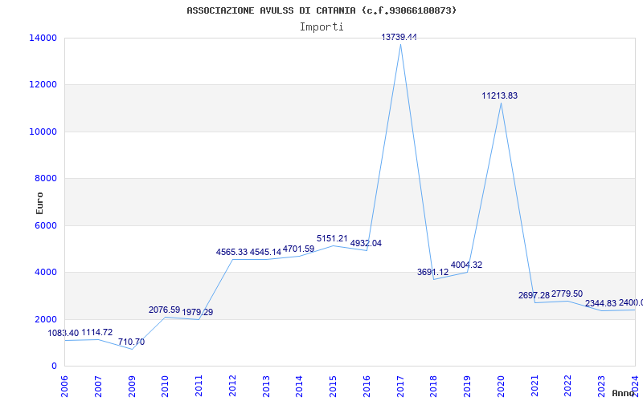Image resolution: width=643 pixels, height=401 pixels.
Task: Click the 2018 year axis label
Action: coord(433,386)
